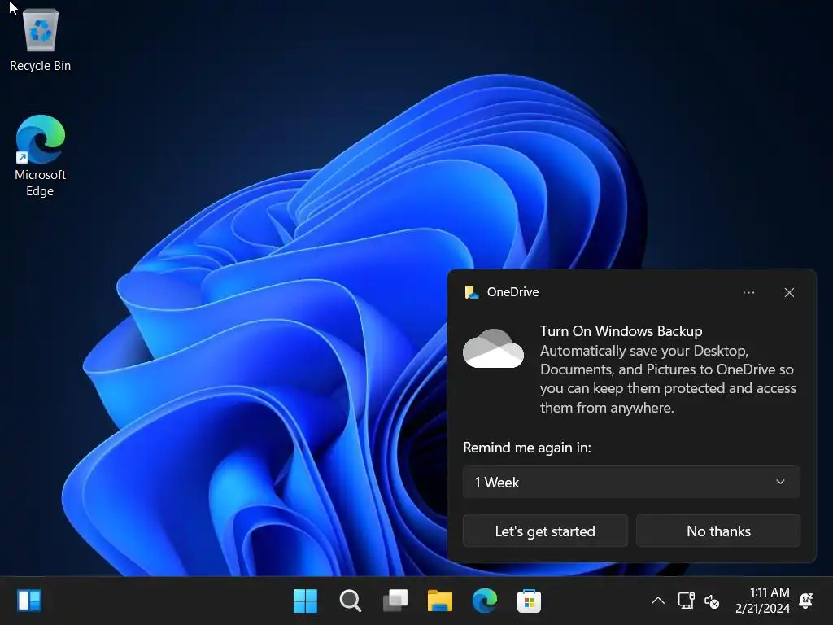Image resolution: width=833 pixels, height=625 pixels.
Task: Launch Microsoft Edge from the taskbar
Action: (x=485, y=601)
